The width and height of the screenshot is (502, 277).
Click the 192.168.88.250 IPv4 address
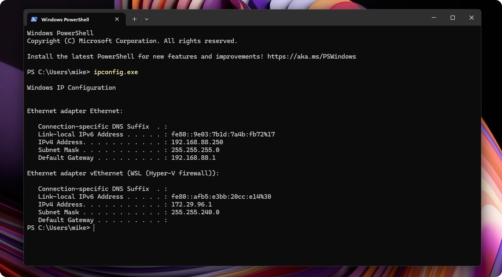(x=197, y=142)
